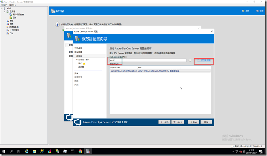Click the help question-mark icon
Viewport: 267px width, 156px height.
click(257, 11)
